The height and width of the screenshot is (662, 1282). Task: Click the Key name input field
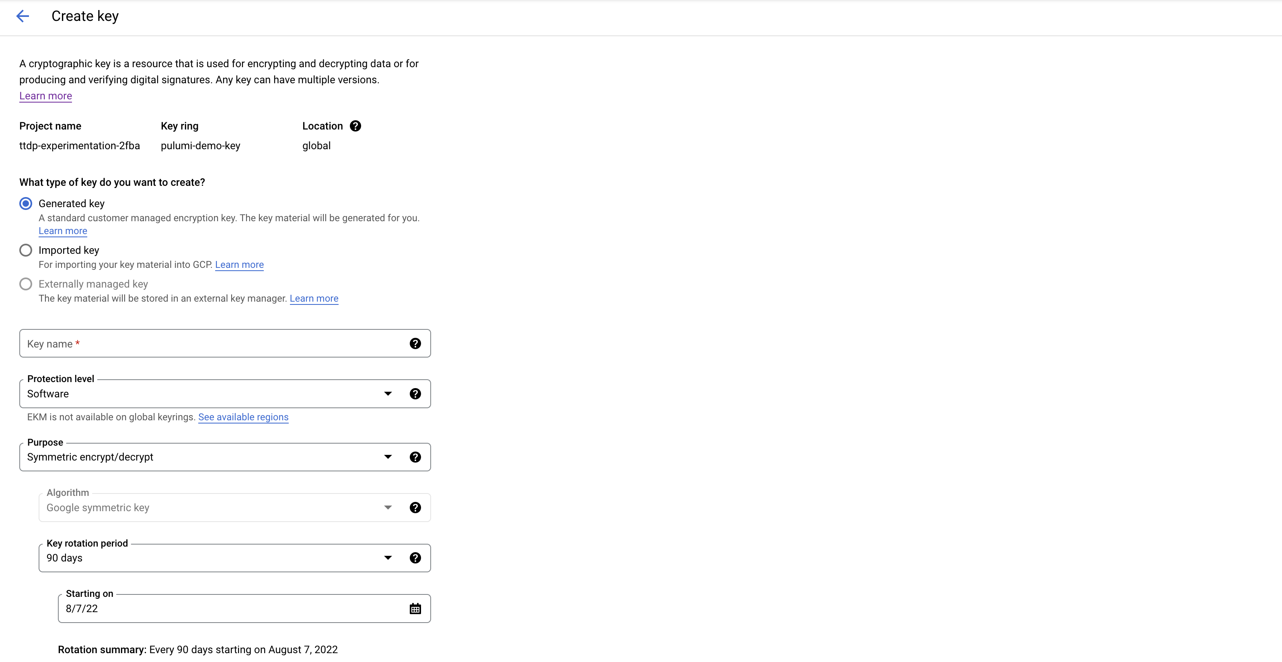coord(224,343)
